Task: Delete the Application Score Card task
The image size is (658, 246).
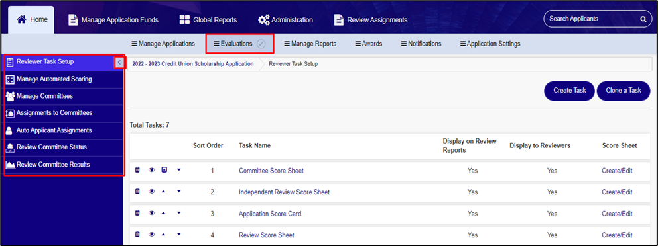Action: [x=137, y=213]
